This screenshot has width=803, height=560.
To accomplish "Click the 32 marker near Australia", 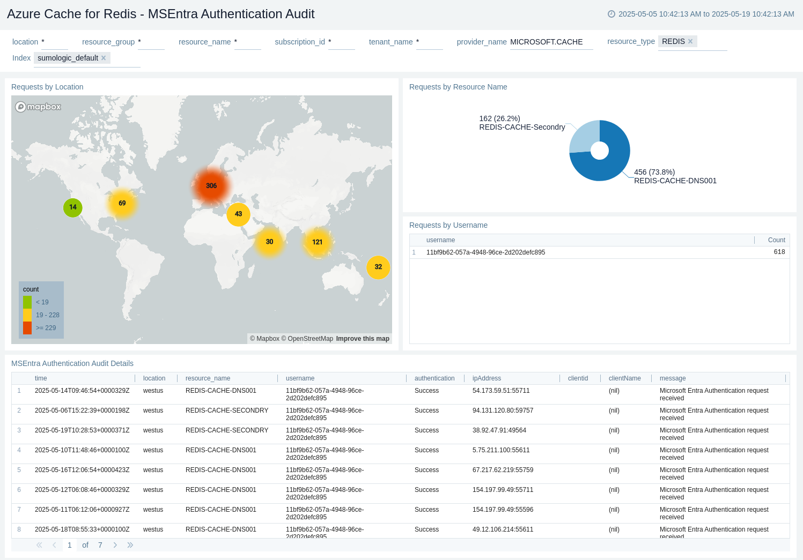I will [378, 267].
